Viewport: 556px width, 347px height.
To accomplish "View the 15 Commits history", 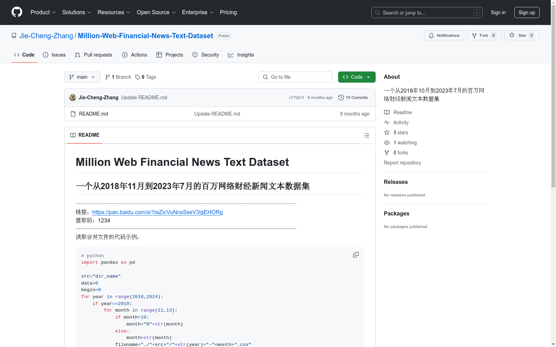I will coord(353,98).
